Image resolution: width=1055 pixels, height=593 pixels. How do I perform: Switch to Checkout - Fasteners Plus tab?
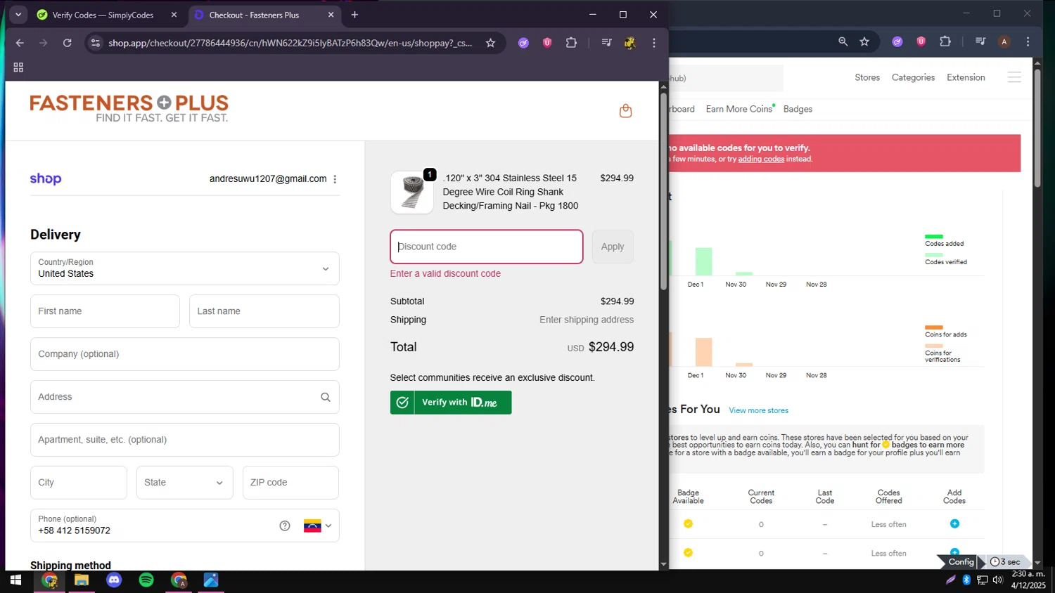point(254,15)
